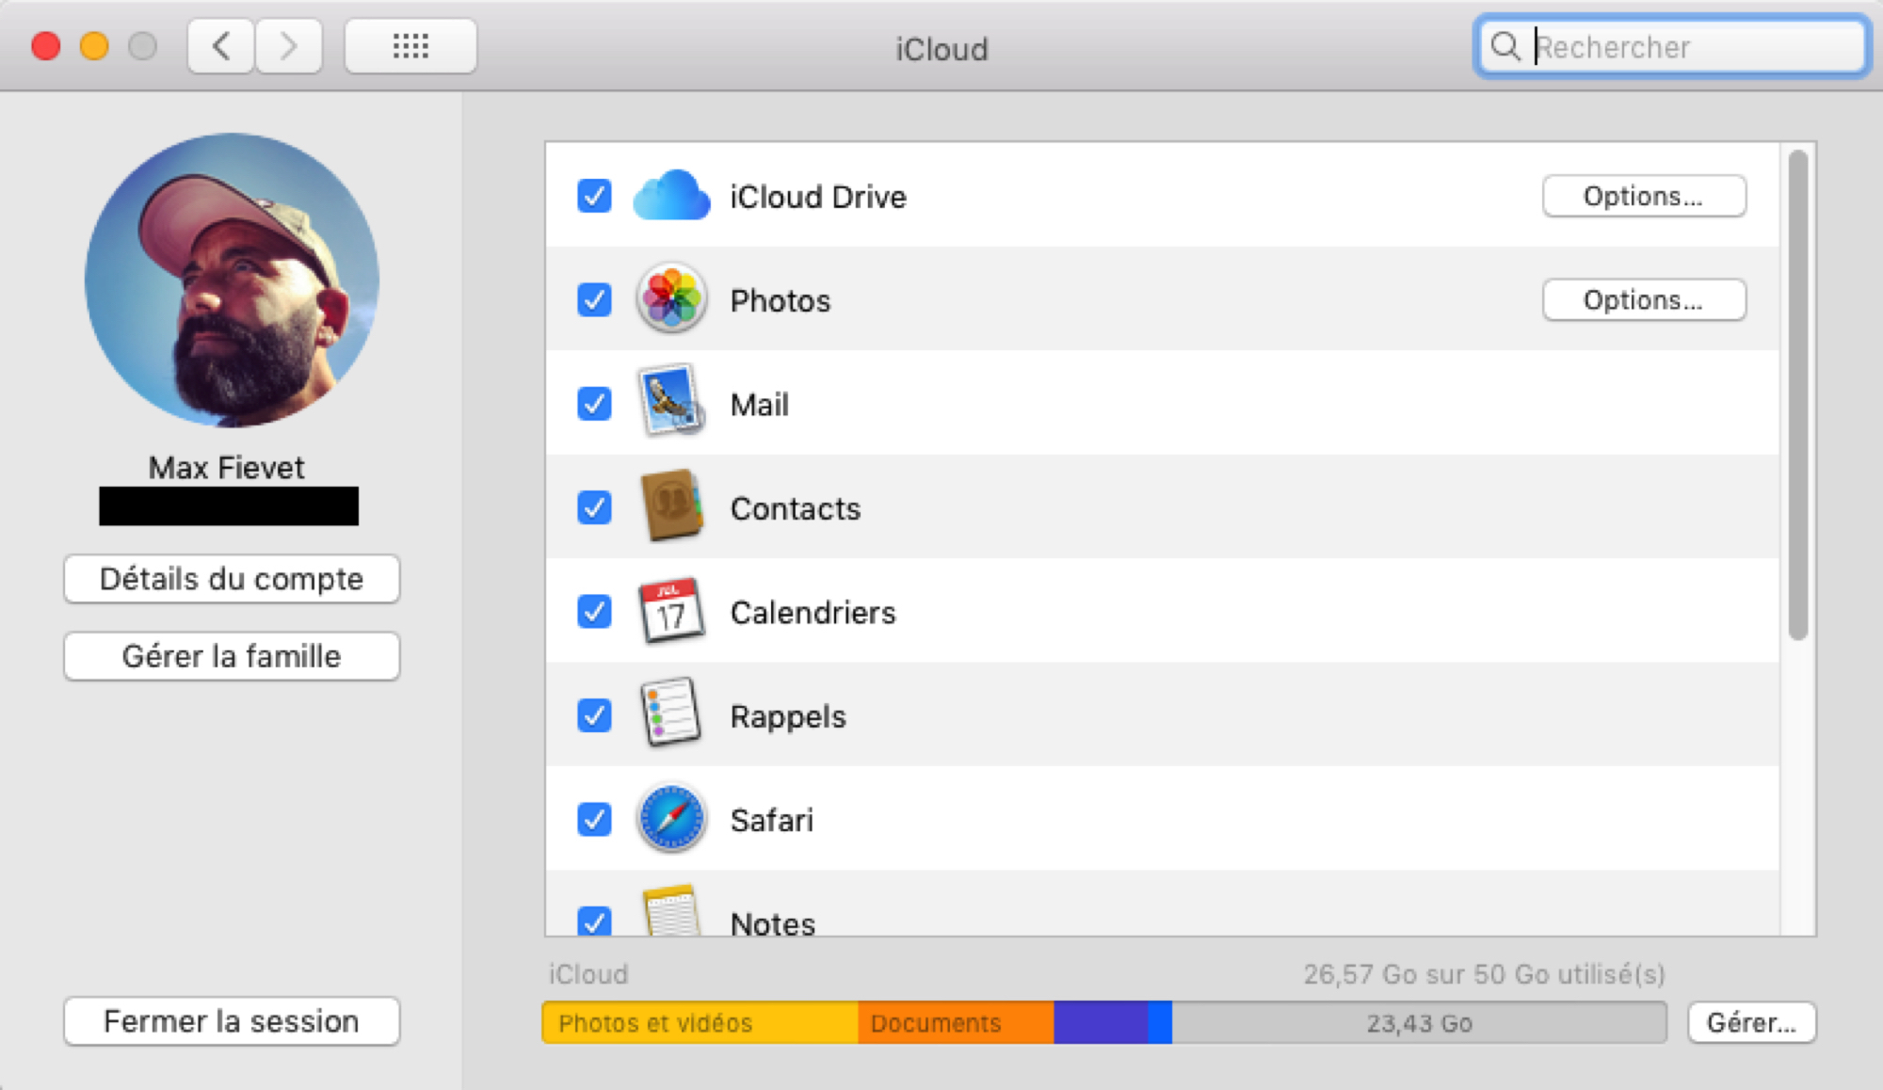Open Options for Photos
Viewport: 1883px width, 1090px height.
[x=1644, y=300]
